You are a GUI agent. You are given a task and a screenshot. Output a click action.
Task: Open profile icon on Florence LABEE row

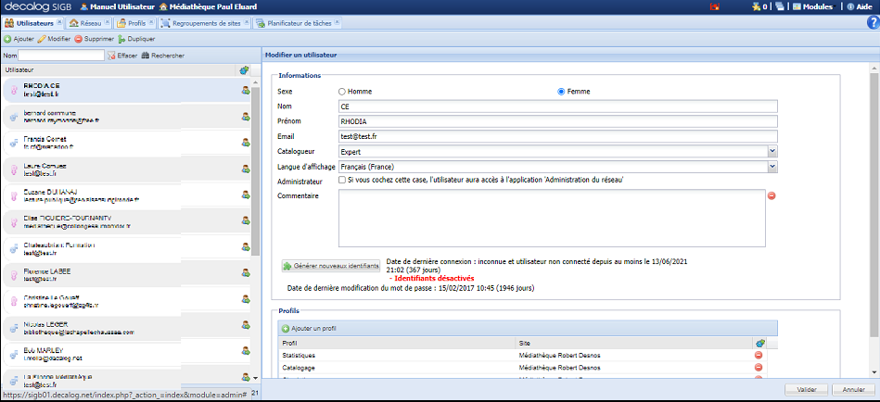(x=245, y=273)
